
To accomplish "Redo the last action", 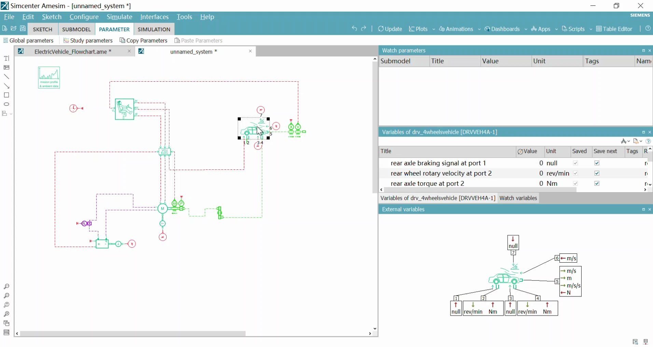I will (364, 29).
